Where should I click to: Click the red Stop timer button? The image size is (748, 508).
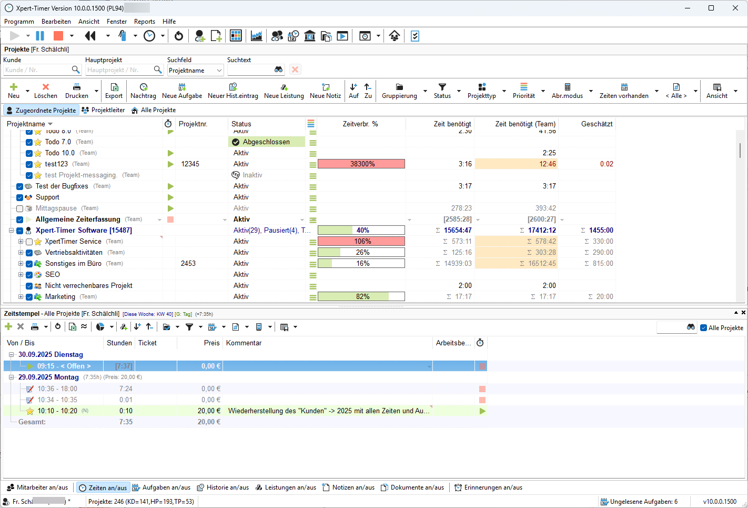pyautogui.click(x=58, y=36)
